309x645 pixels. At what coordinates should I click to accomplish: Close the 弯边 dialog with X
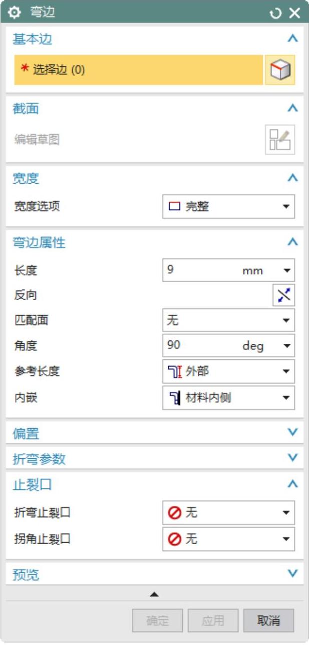tap(294, 13)
